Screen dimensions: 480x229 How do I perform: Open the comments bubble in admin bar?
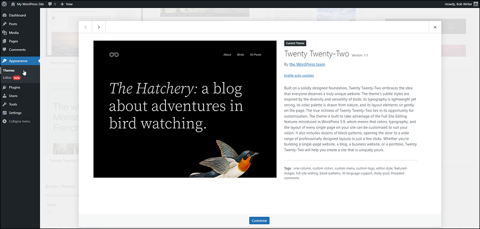click(52, 4)
